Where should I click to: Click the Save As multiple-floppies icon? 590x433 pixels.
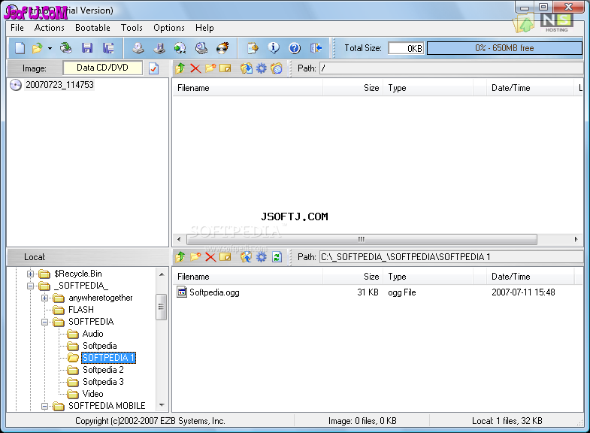pos(108,48)
